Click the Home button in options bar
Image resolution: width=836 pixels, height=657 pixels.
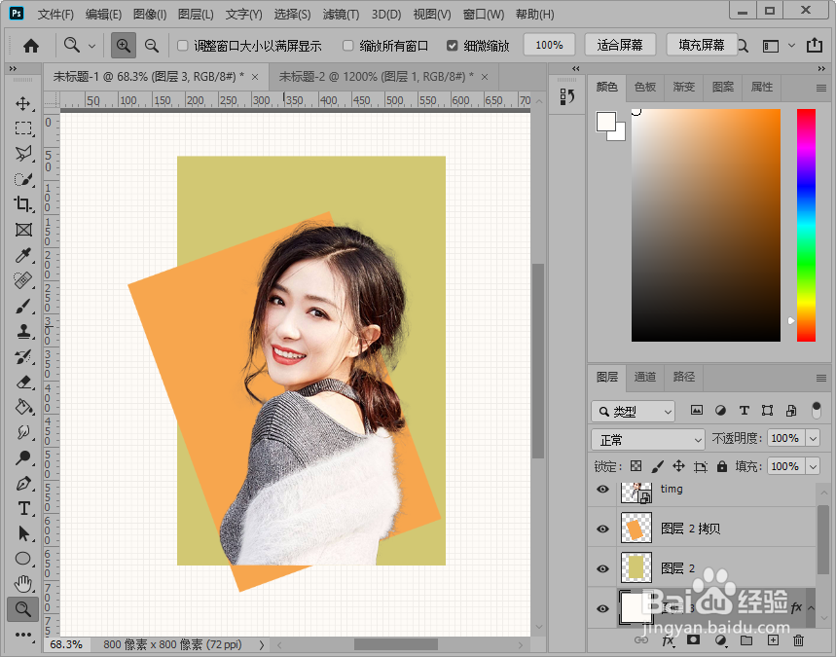(31, 46)
